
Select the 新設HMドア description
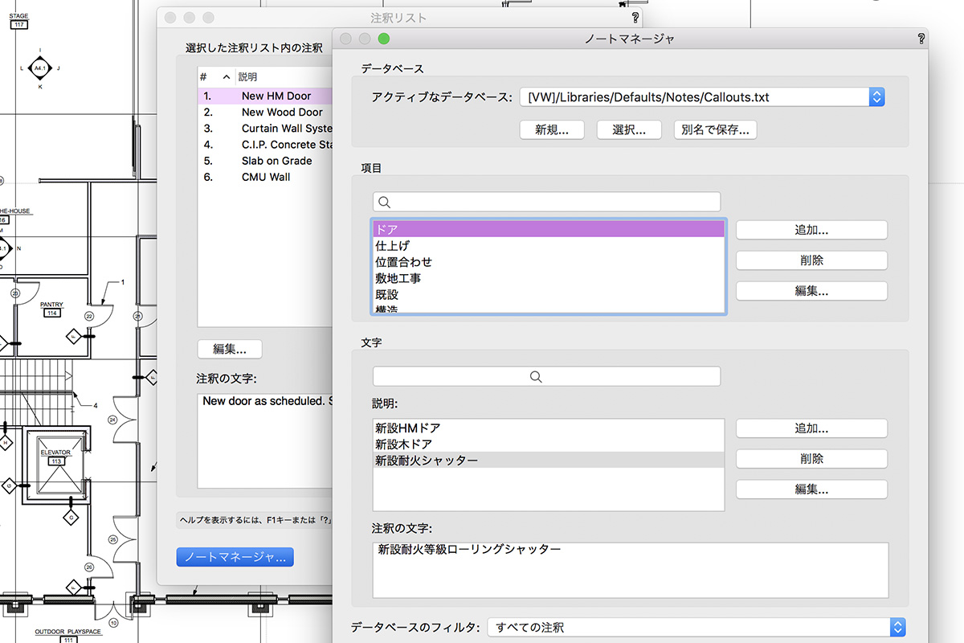click(549, 428)
